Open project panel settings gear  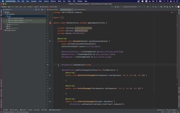(x=42, y=10)
